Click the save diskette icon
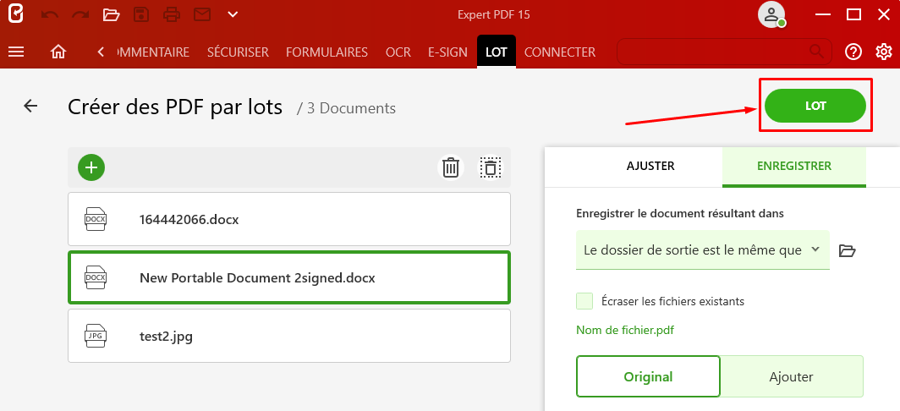This screenshot has width=900, height=411. [141, 15]
